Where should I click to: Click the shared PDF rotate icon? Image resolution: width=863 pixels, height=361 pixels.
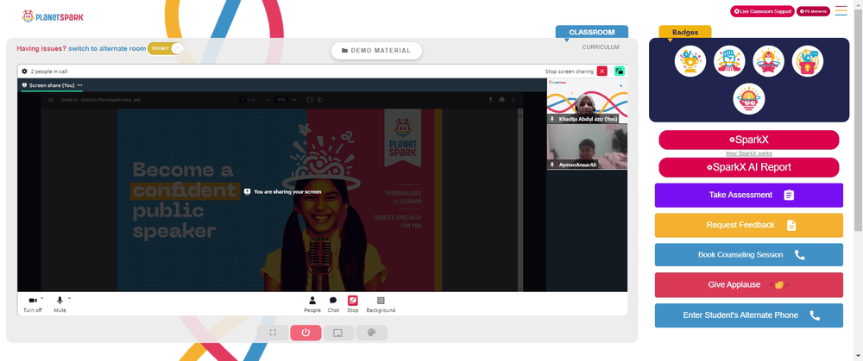[320, 99]
